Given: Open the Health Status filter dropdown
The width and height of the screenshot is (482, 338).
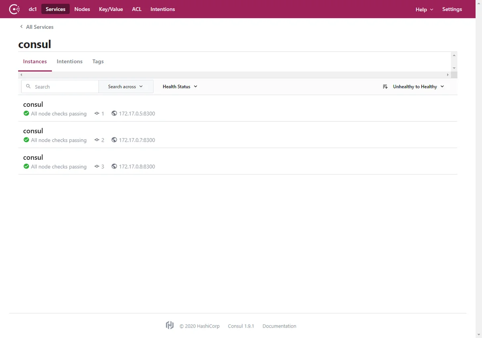Looking at the screenshot, I should [180, 87].
